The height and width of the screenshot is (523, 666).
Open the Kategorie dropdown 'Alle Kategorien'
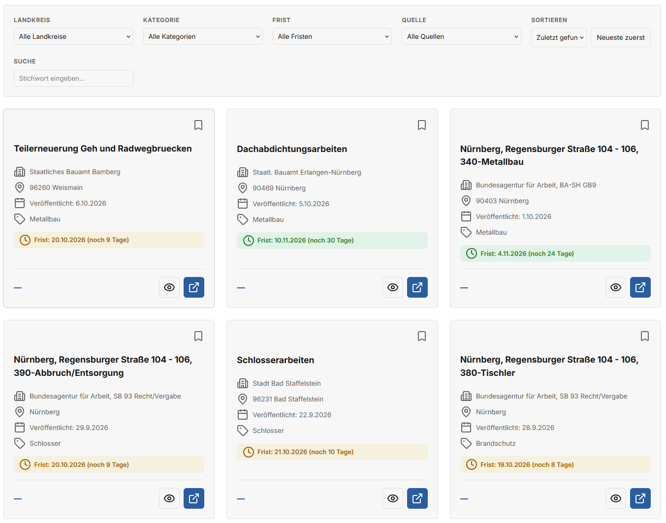pos(203,36)
